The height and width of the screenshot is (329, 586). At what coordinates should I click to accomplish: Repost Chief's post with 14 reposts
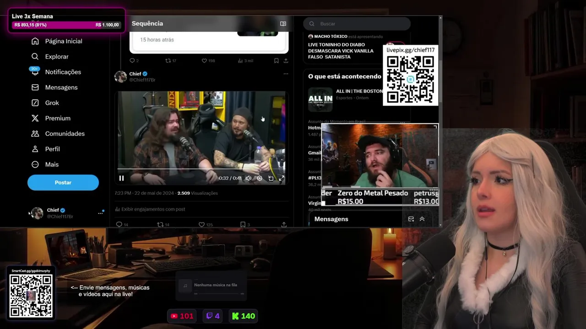coord(160,224)
